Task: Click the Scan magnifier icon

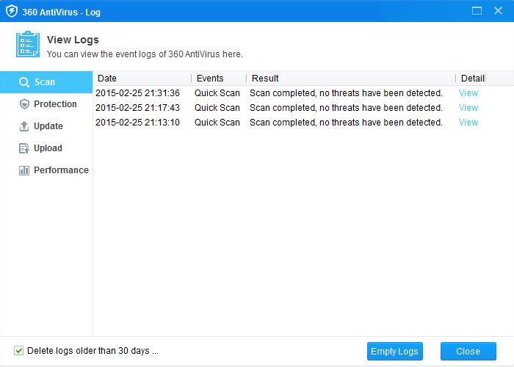Action: pyautogui.click(x=24, y=82)
